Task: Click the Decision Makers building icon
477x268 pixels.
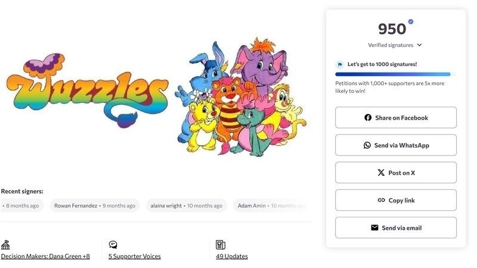Action: [5, 245]
